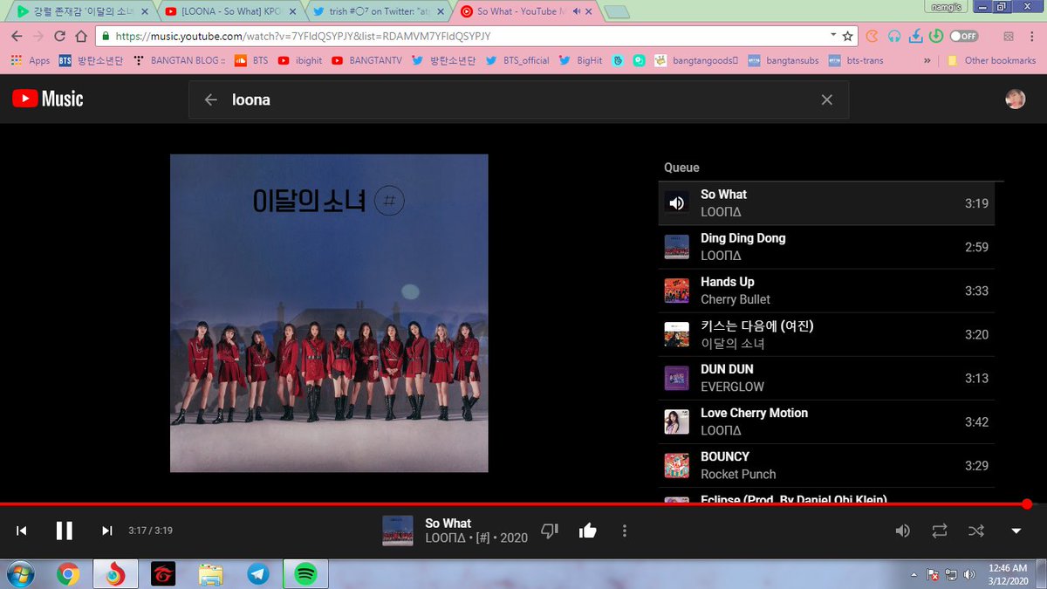This screenshot has height=589, width=1047.
Task: Open the address bar dropdown arrow
Action: click(x=833, y=37)
